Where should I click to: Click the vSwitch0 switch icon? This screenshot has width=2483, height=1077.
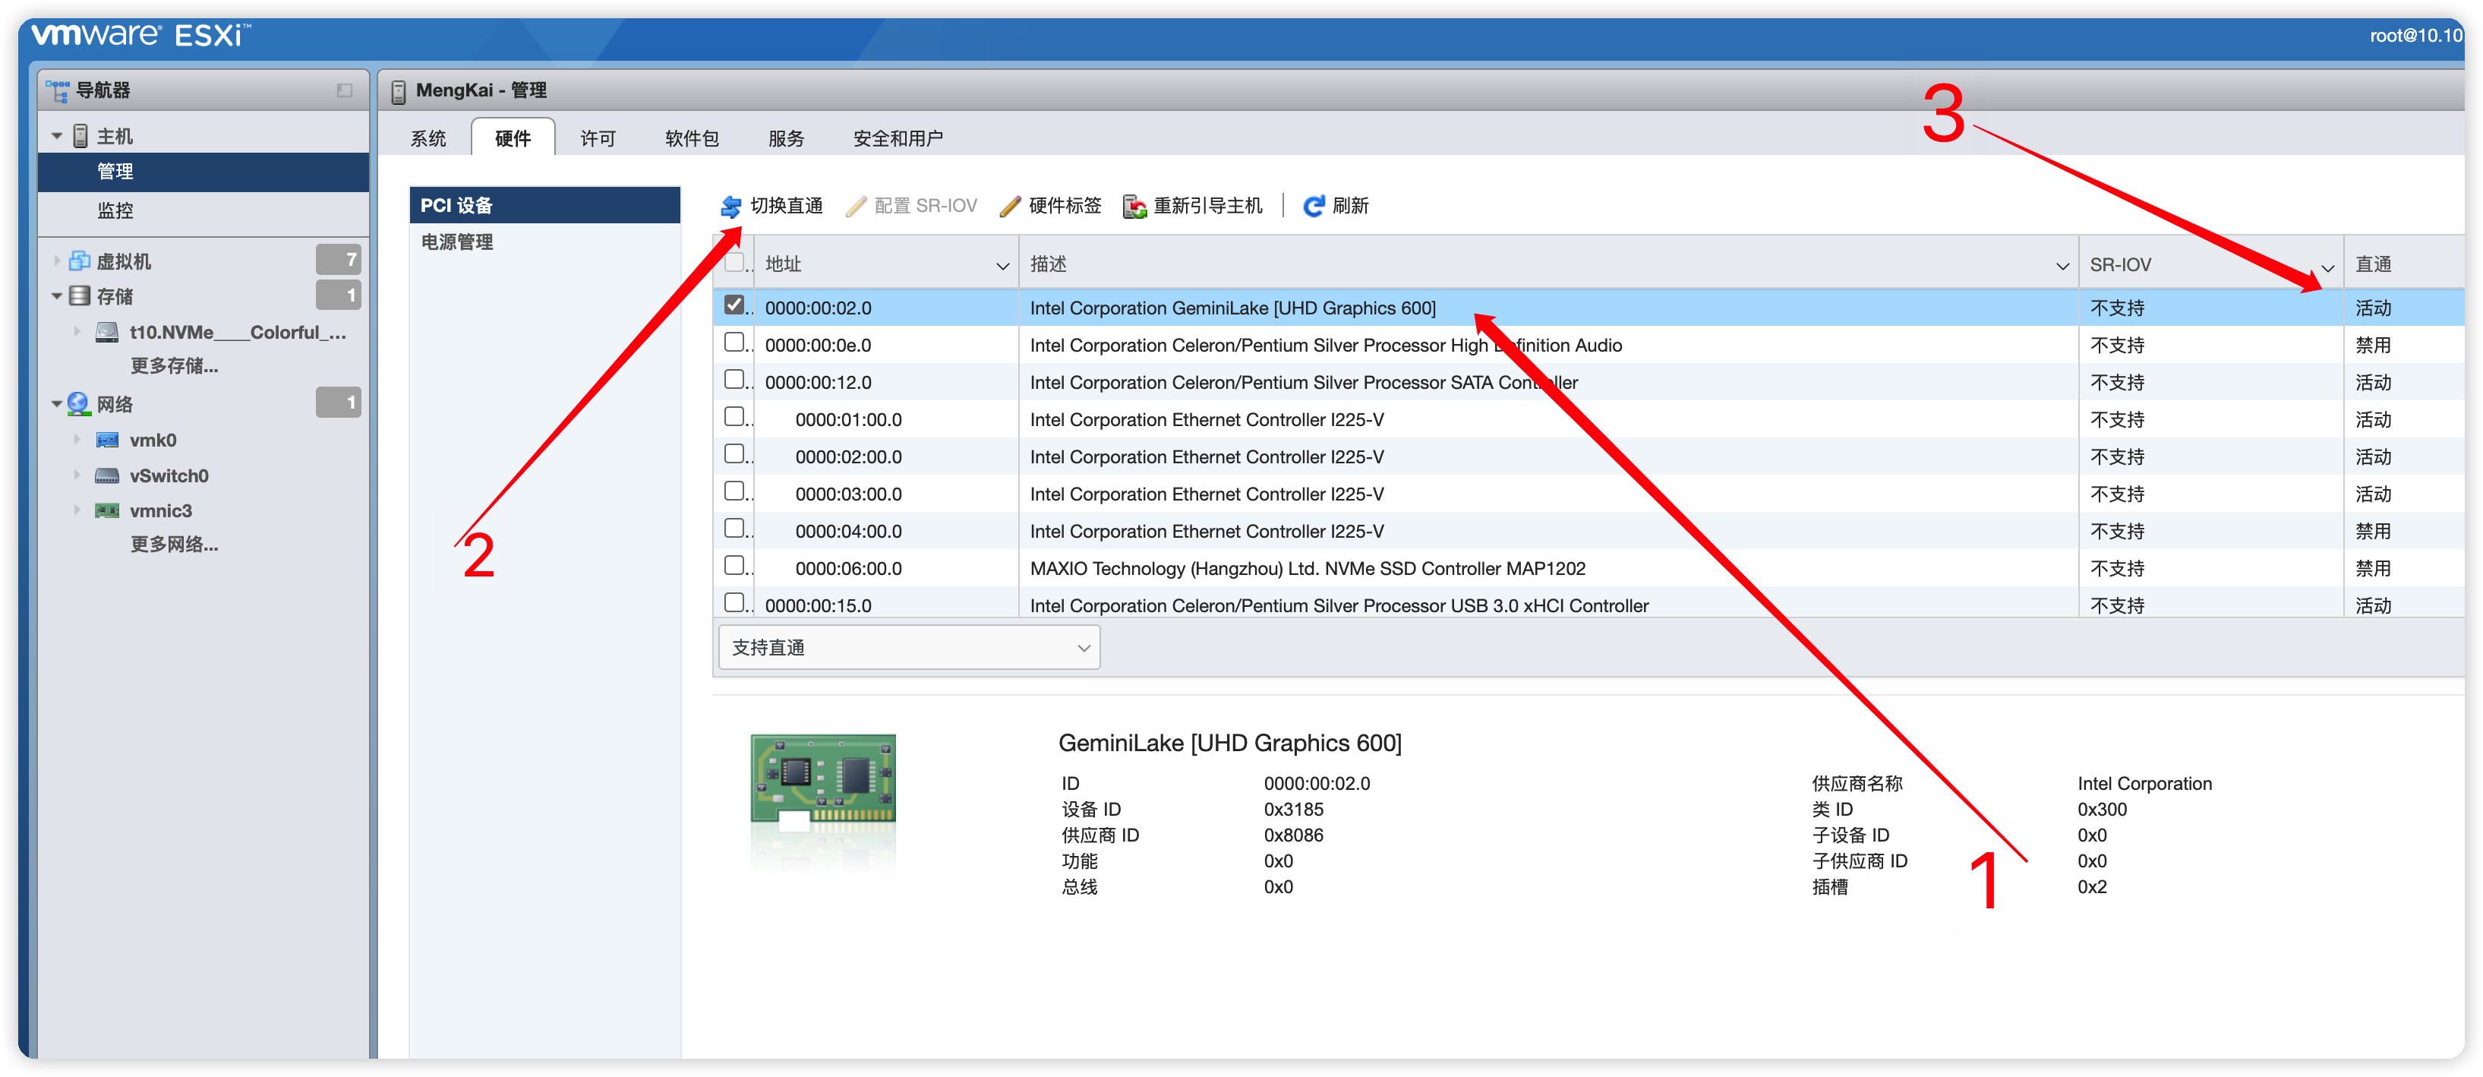(107, 476)
